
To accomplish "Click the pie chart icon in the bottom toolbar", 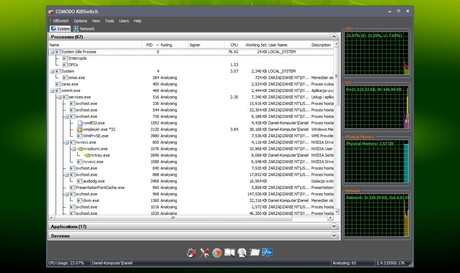I will tap(217, 253).
